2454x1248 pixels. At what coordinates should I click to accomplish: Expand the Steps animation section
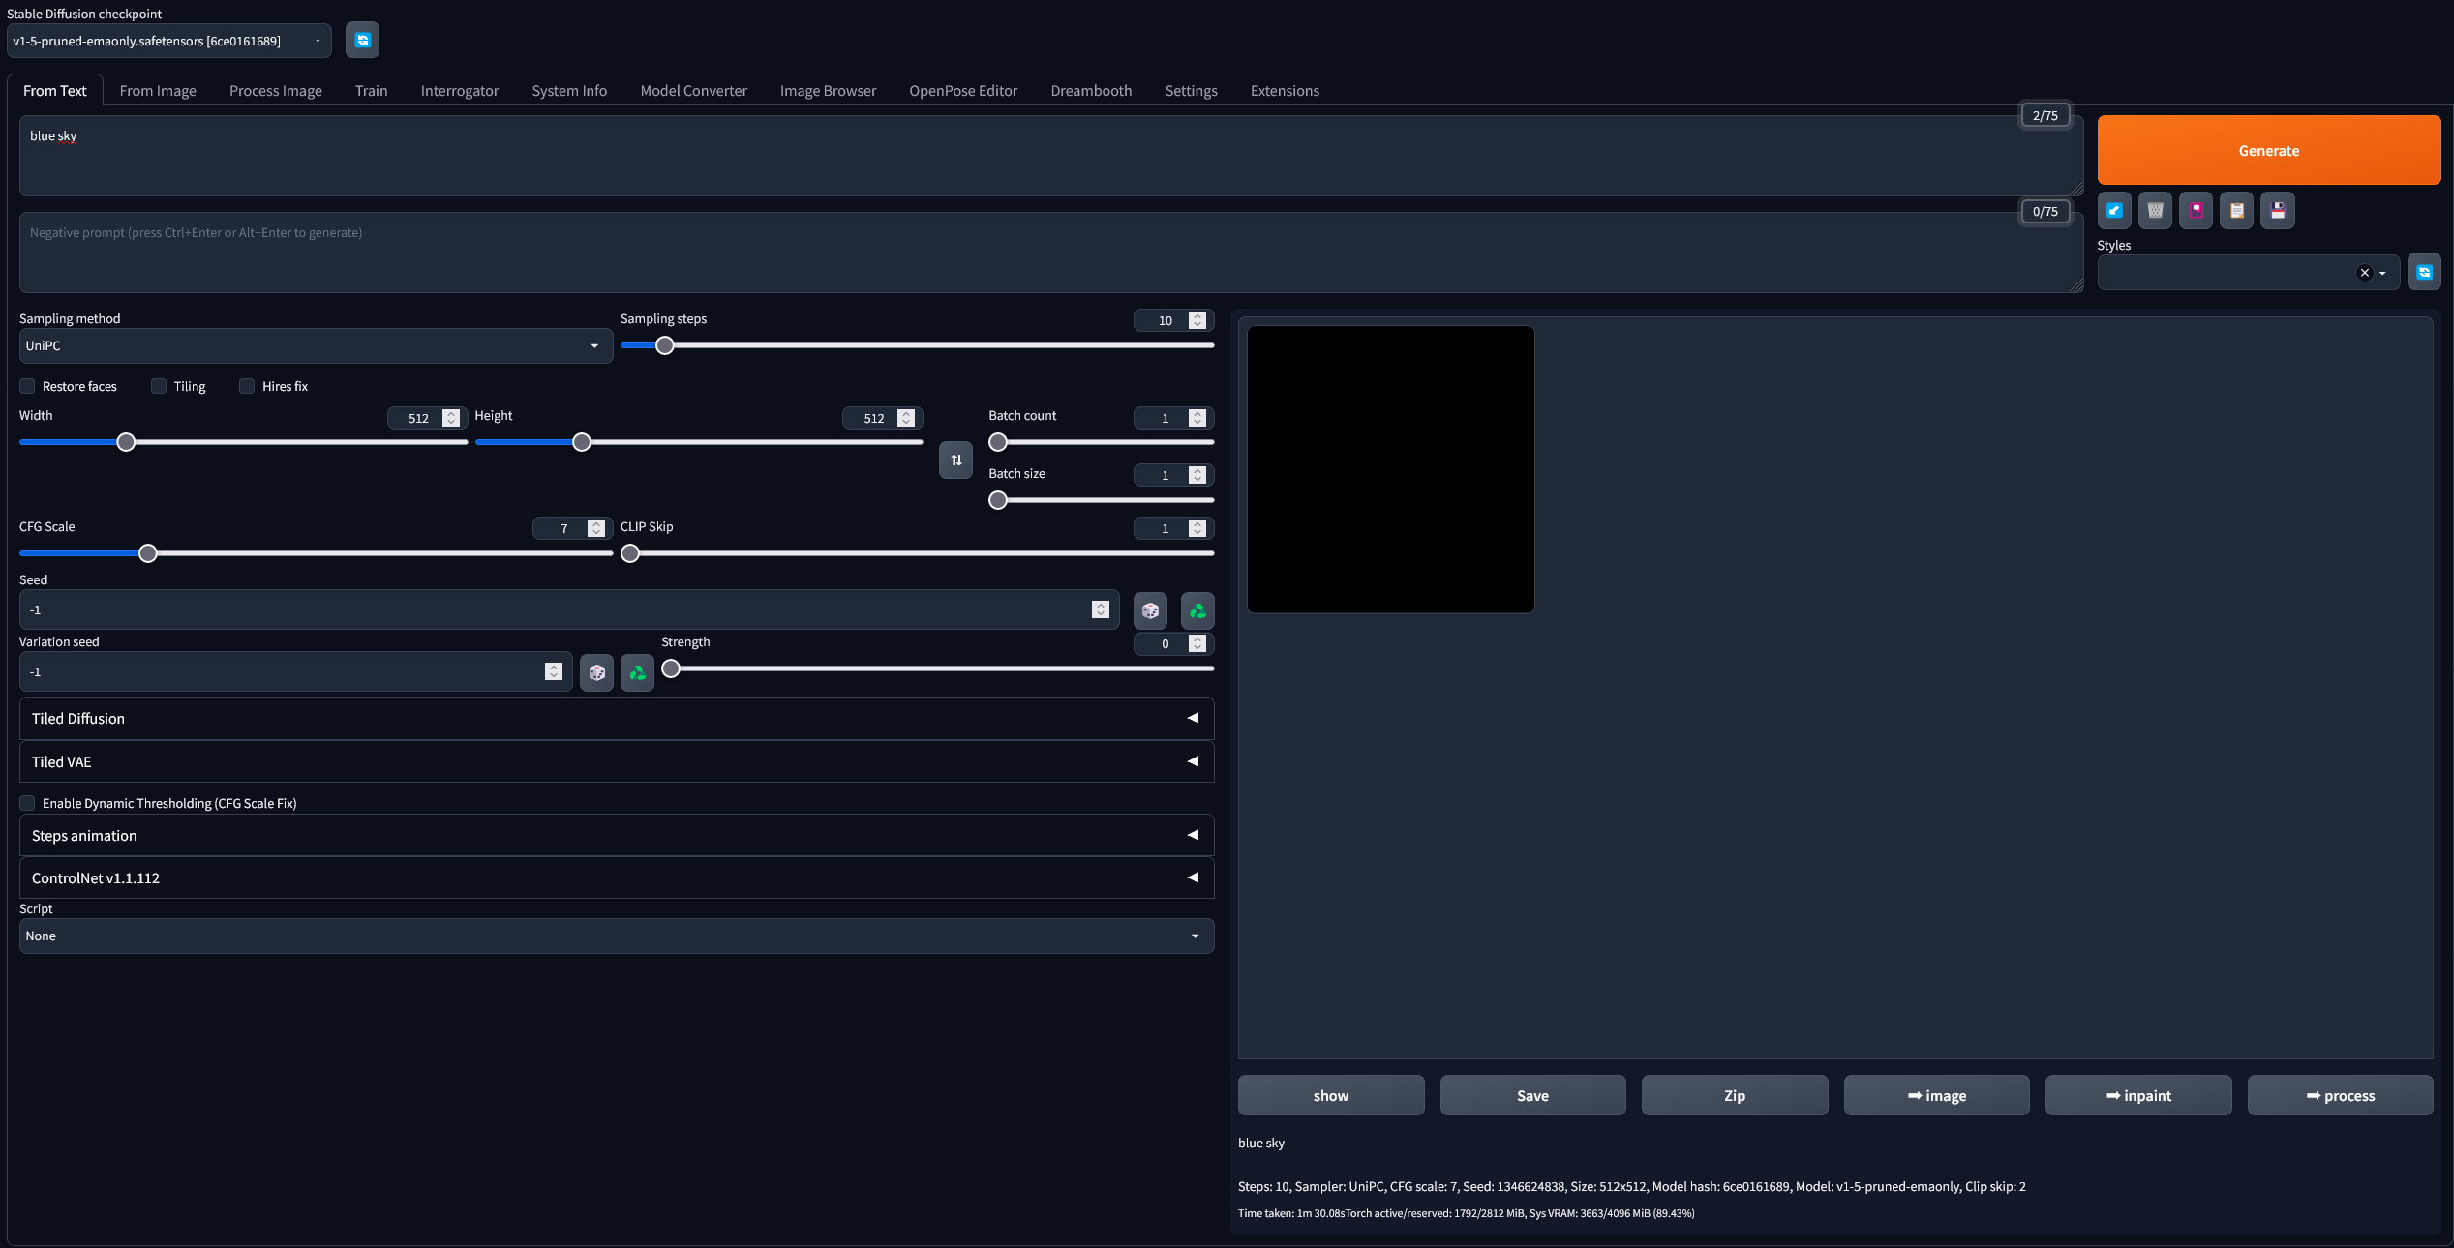[x=617, y=836]
